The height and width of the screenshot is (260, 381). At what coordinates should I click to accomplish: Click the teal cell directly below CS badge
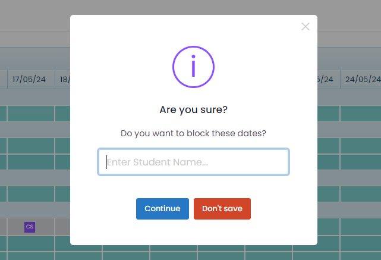point(31,245)
